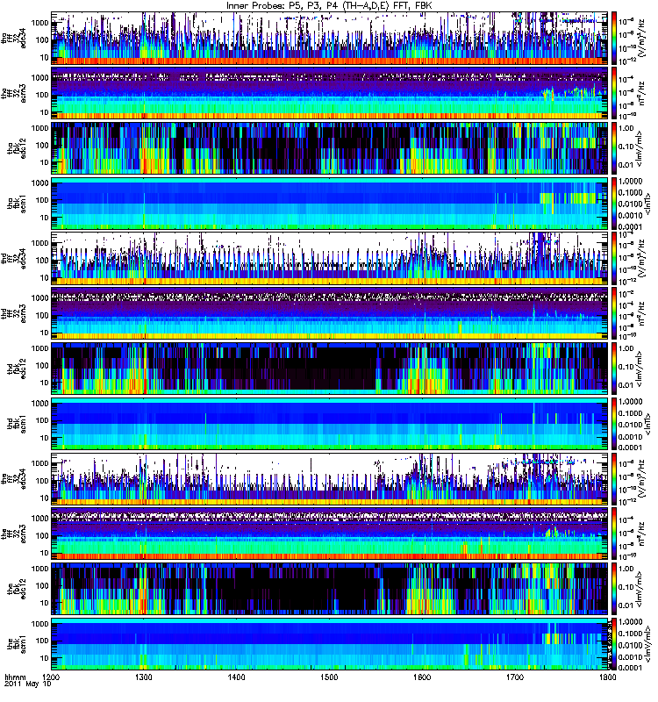Image resolution: width=658 pixels, height=702 pixels.
Task: Click the "thd fff 32 edc34" y-axis label
Action: [13, 259]
